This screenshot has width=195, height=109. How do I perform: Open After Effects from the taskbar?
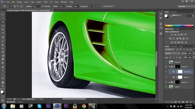point(48,106)
